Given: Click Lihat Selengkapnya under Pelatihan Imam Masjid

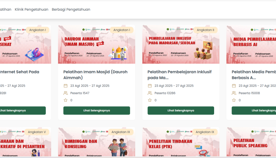Looking at the screenshot, I should (97, 110).
